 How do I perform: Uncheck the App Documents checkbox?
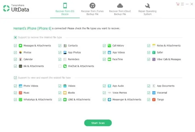coord(149,86)
